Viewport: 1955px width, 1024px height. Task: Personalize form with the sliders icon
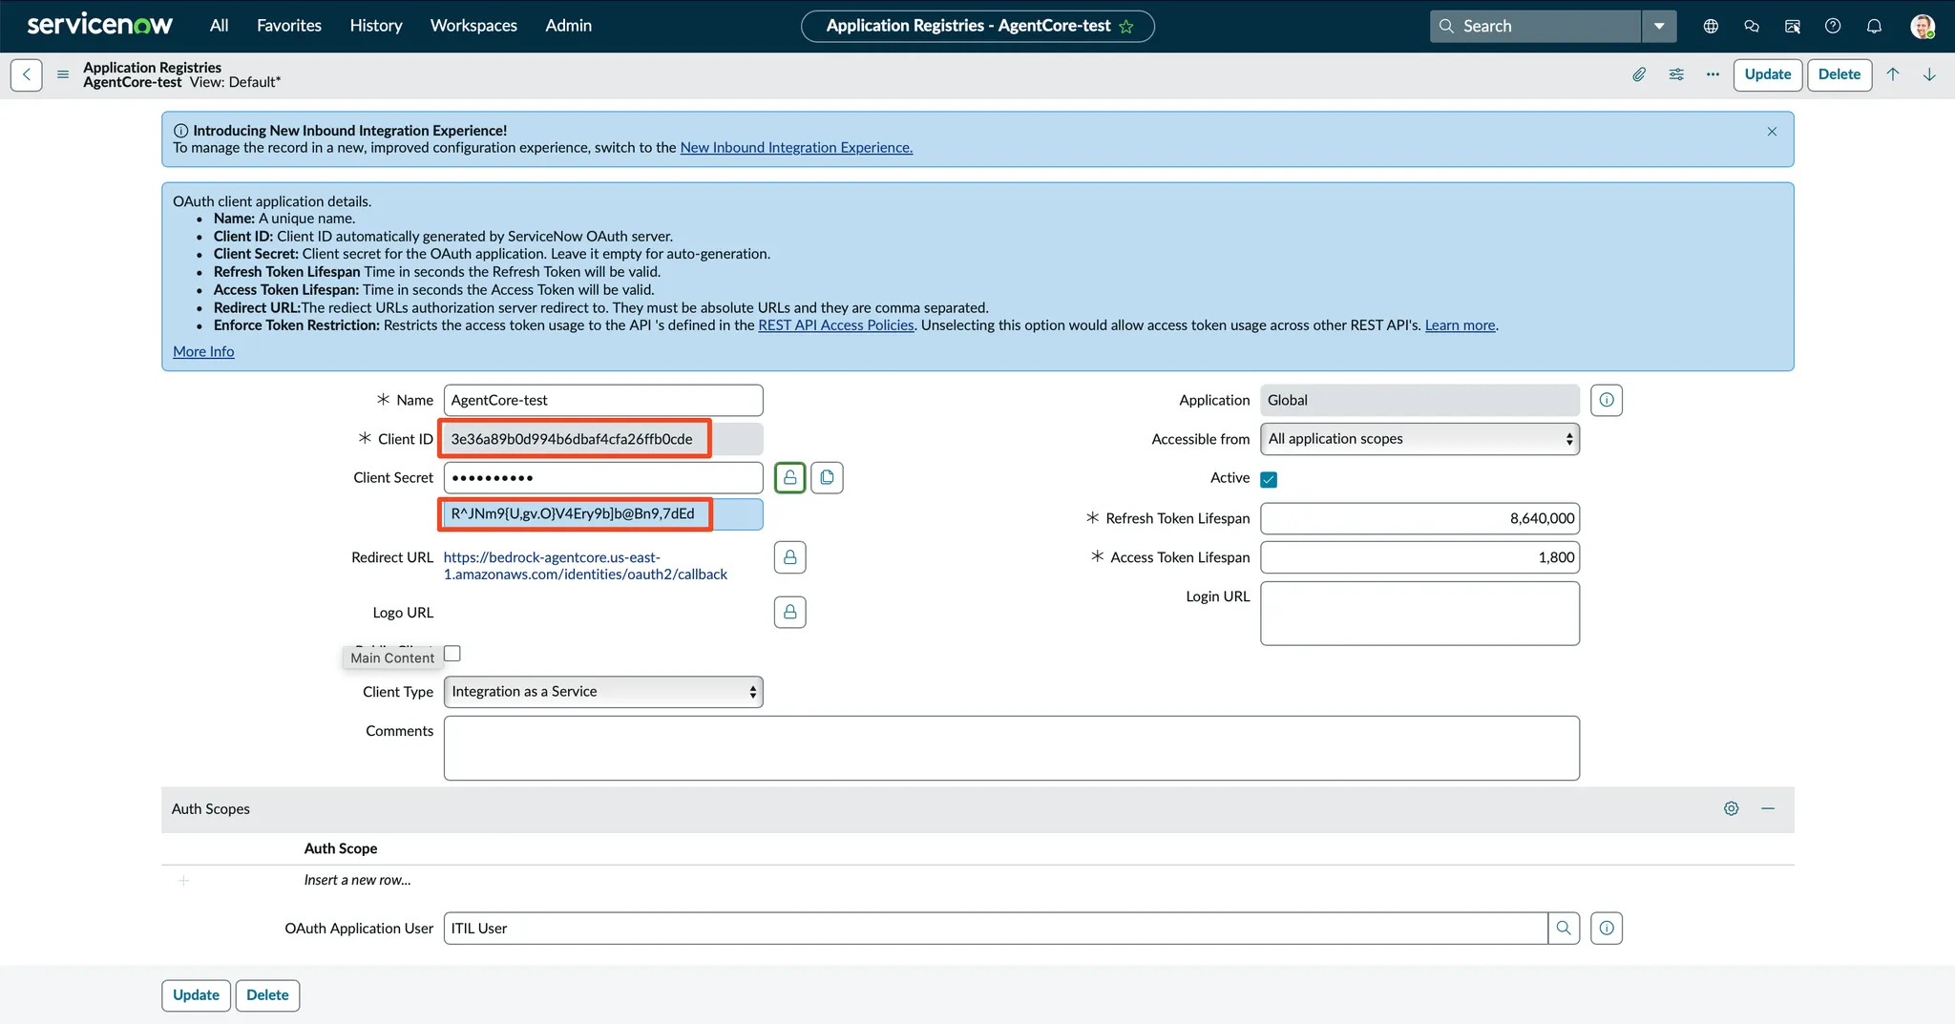[1676, 74]
